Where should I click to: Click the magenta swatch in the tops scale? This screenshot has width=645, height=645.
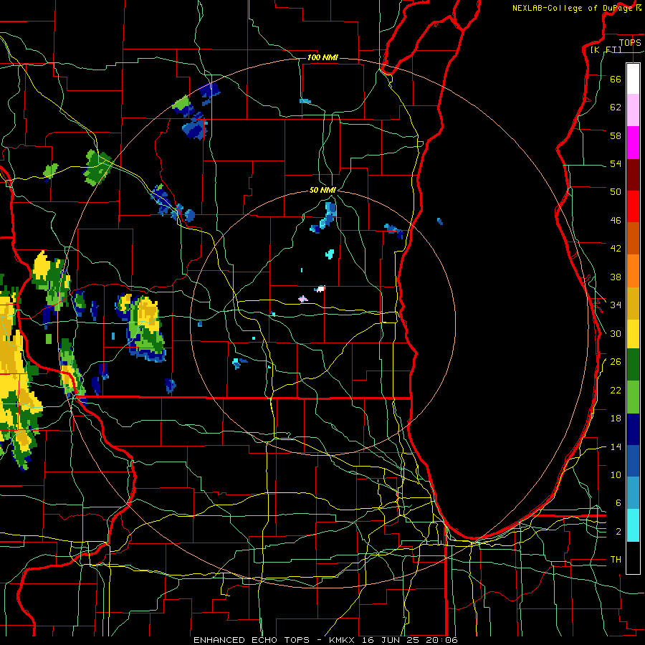tap(633, 143)
